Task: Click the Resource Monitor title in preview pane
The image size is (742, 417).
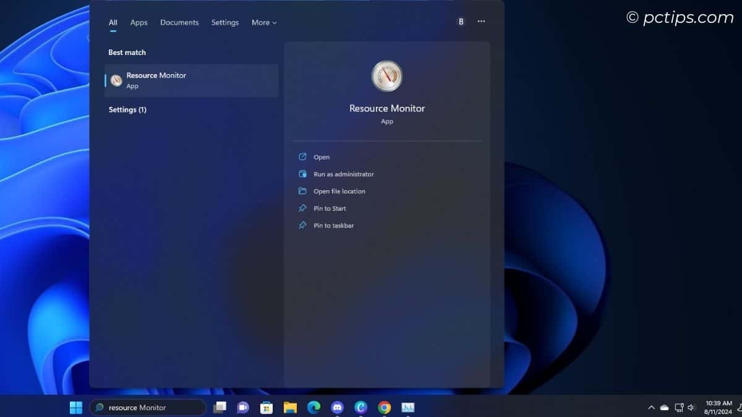Action: coord(387,108)
